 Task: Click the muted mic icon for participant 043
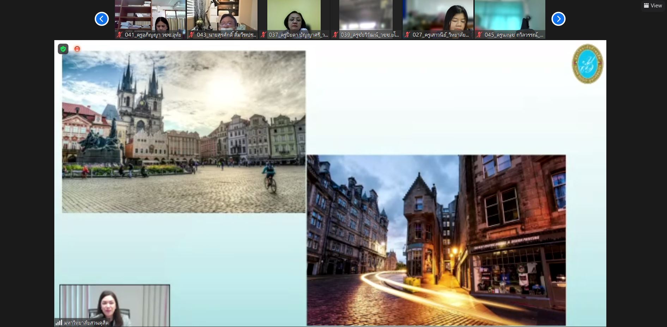(192, 34)
